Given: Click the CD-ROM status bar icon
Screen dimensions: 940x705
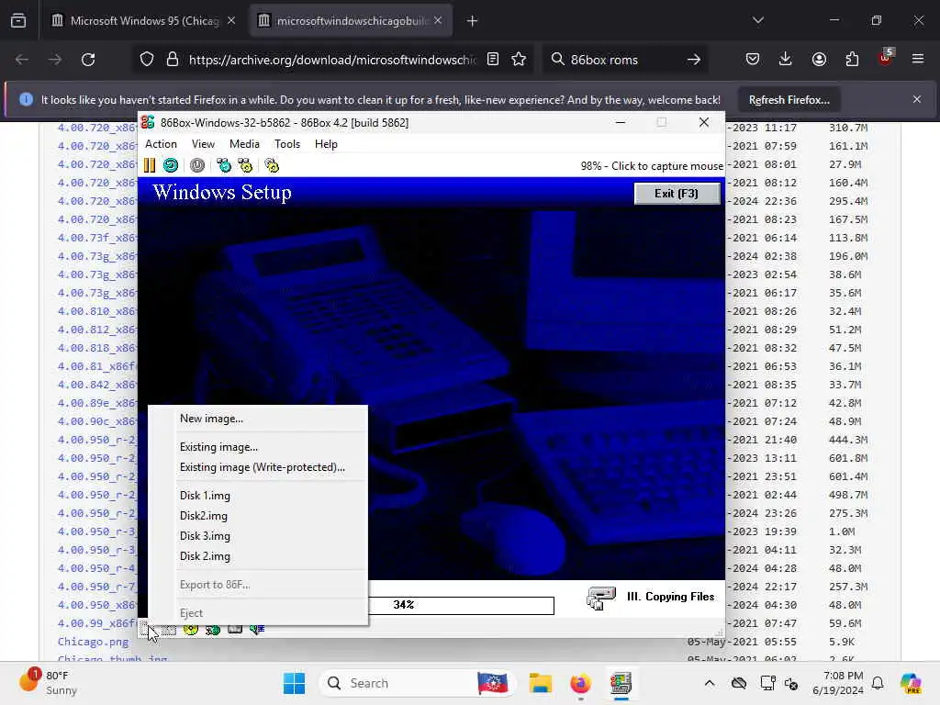Looking at the screenshot, I should tap(191, 630).
